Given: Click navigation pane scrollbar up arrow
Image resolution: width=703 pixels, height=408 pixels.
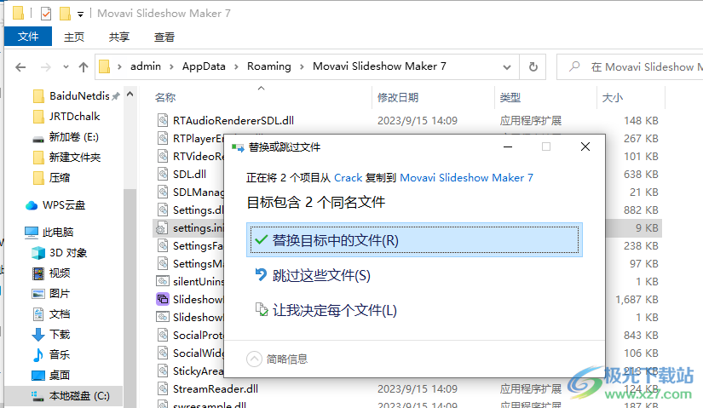Looking at the screenshot, I should coord(130,95).
